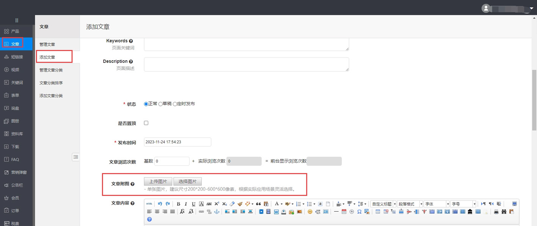The image size is (537, 226).
Task: Insert table in editor
Action: point(378,212)
